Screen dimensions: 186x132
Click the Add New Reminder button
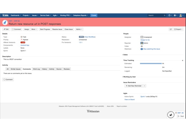(x=134, y=86)
